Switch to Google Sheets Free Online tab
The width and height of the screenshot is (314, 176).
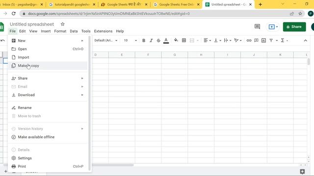click(x=177, y=4)
